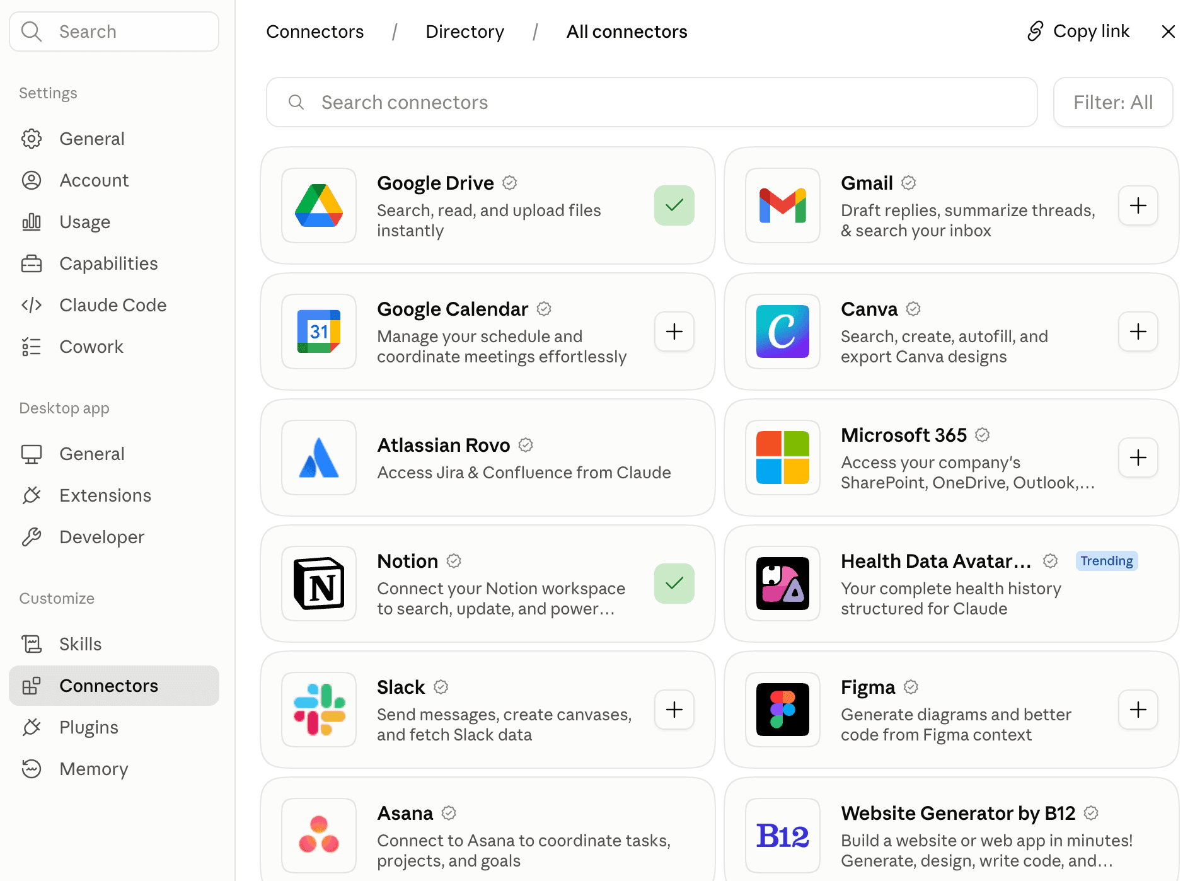Open the Cowork settings page

coord(114,347)
